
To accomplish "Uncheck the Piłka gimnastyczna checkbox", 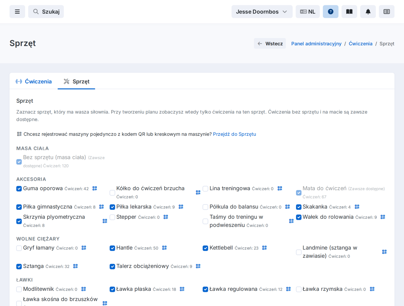I will point(19,207).
